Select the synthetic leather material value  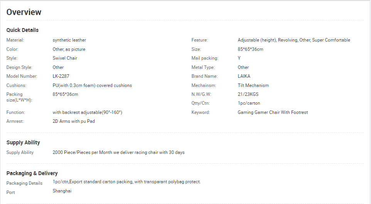69,40
